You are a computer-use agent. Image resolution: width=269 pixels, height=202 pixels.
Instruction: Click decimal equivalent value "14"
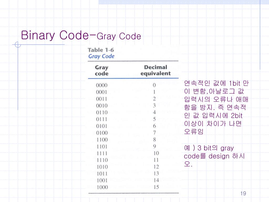(156, 180)
